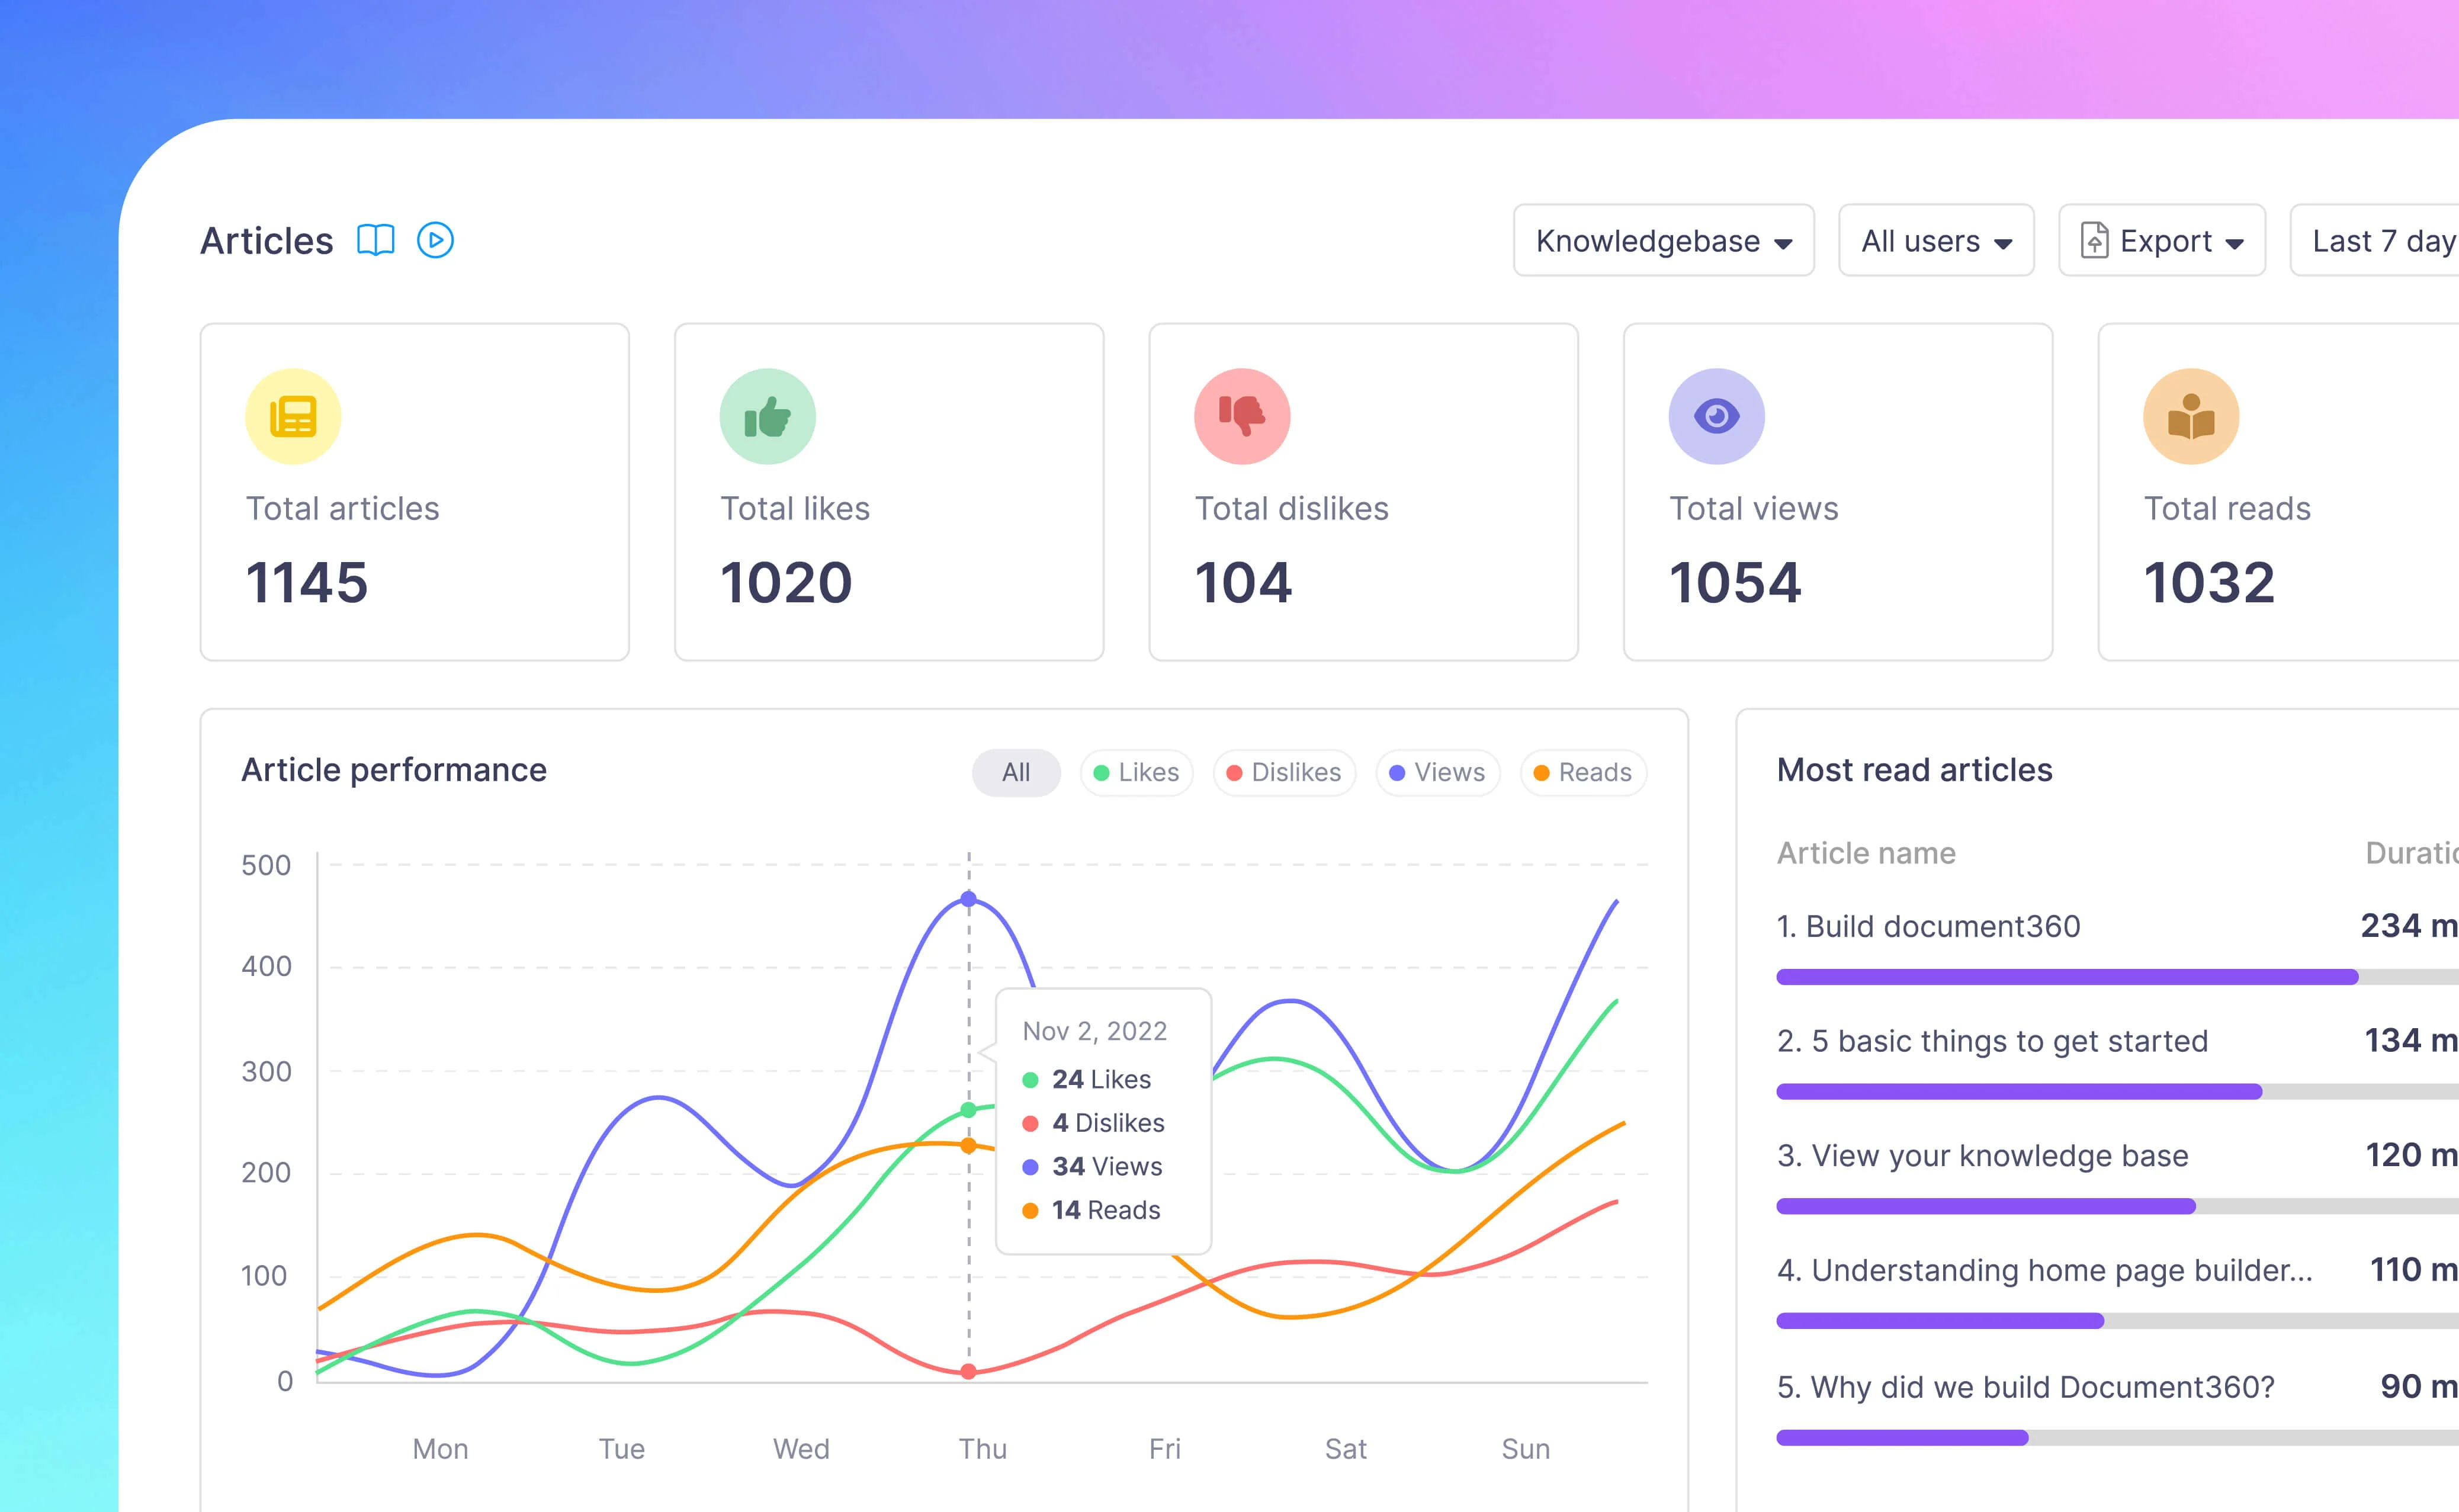The height and width of the screenshot is (1512, 2459).
Task: Open the book documentation icon beside Articles
Action: pos(376,240)
